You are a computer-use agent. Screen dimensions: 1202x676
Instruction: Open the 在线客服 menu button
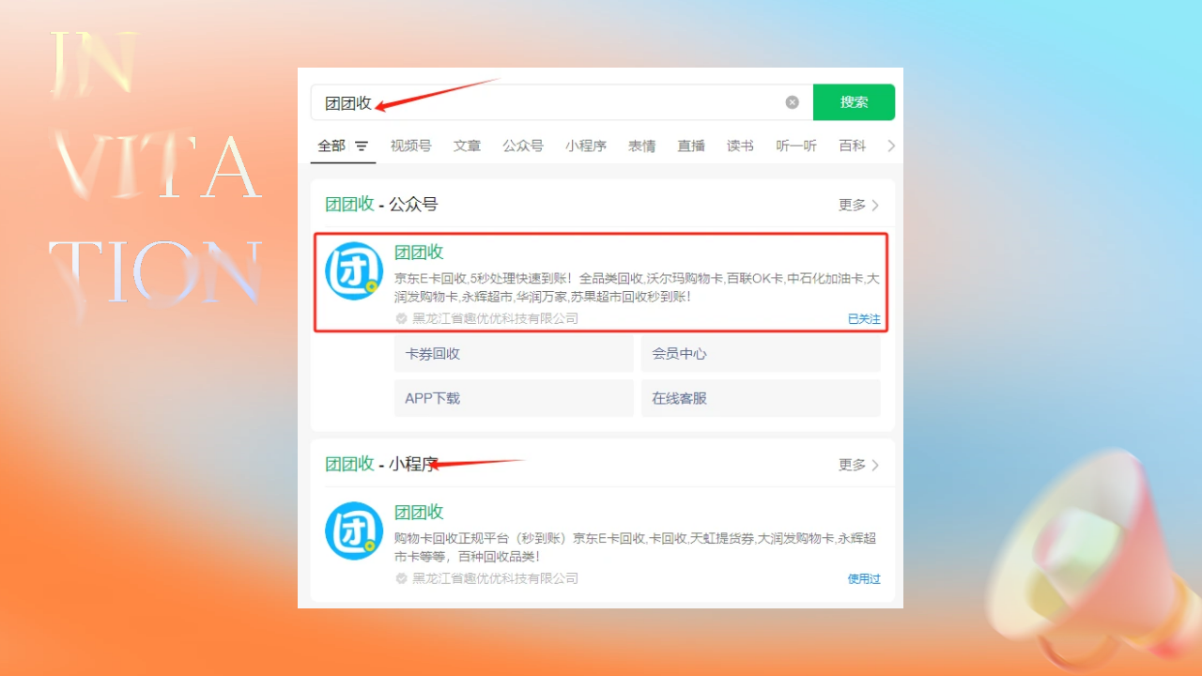(761, 398)
